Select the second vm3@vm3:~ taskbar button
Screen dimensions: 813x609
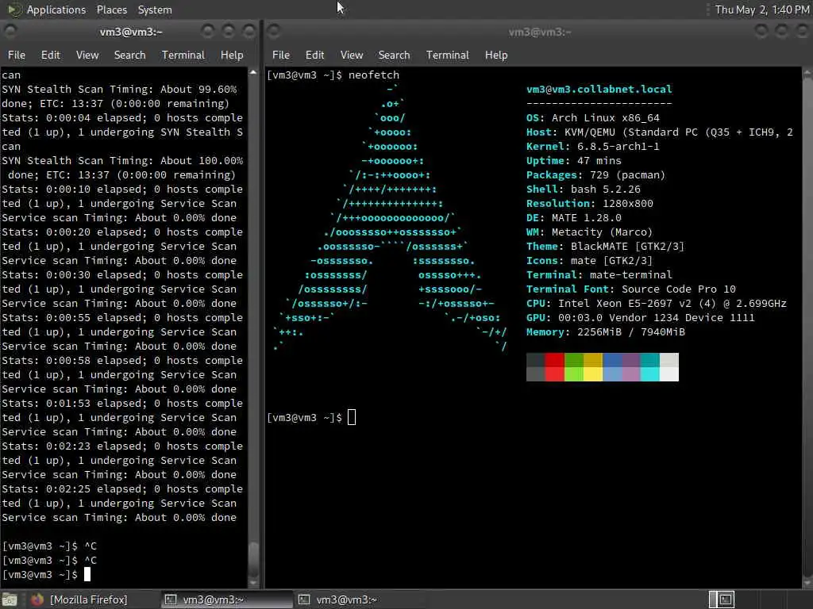click(360, 599)
